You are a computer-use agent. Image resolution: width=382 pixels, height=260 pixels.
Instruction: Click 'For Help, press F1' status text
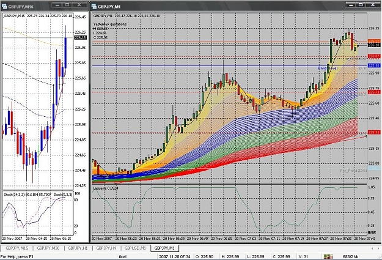click(x=17, y=256)
